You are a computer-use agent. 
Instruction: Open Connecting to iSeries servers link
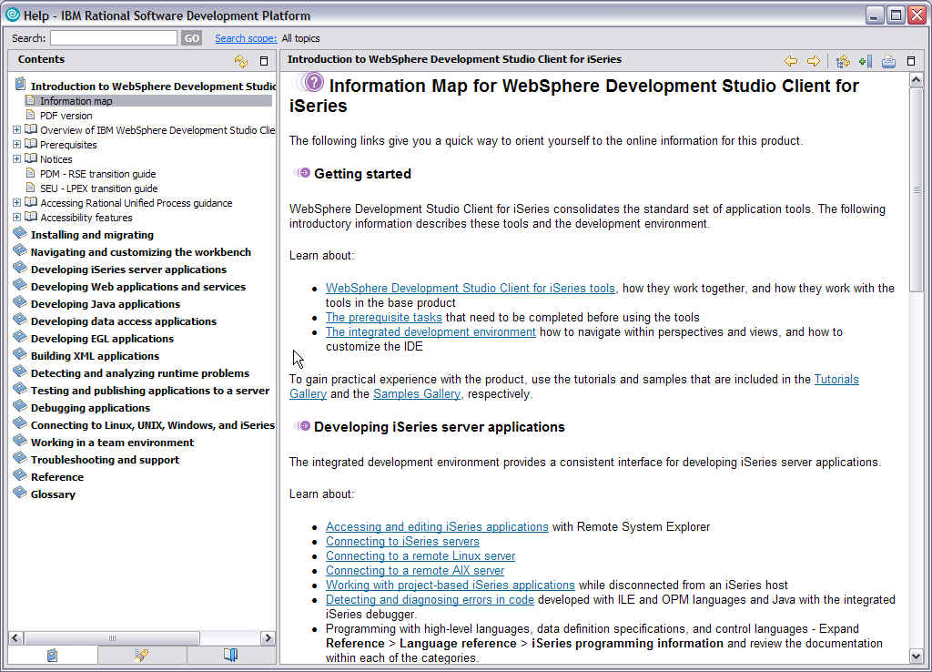click(x=402, y=541)
